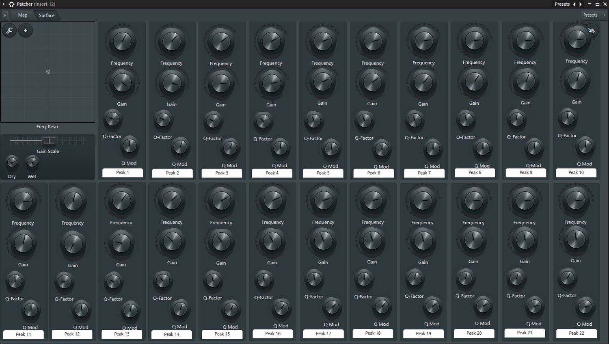
Task: Click the Peak 20 Frequency knob
Action: coord(473,201)
